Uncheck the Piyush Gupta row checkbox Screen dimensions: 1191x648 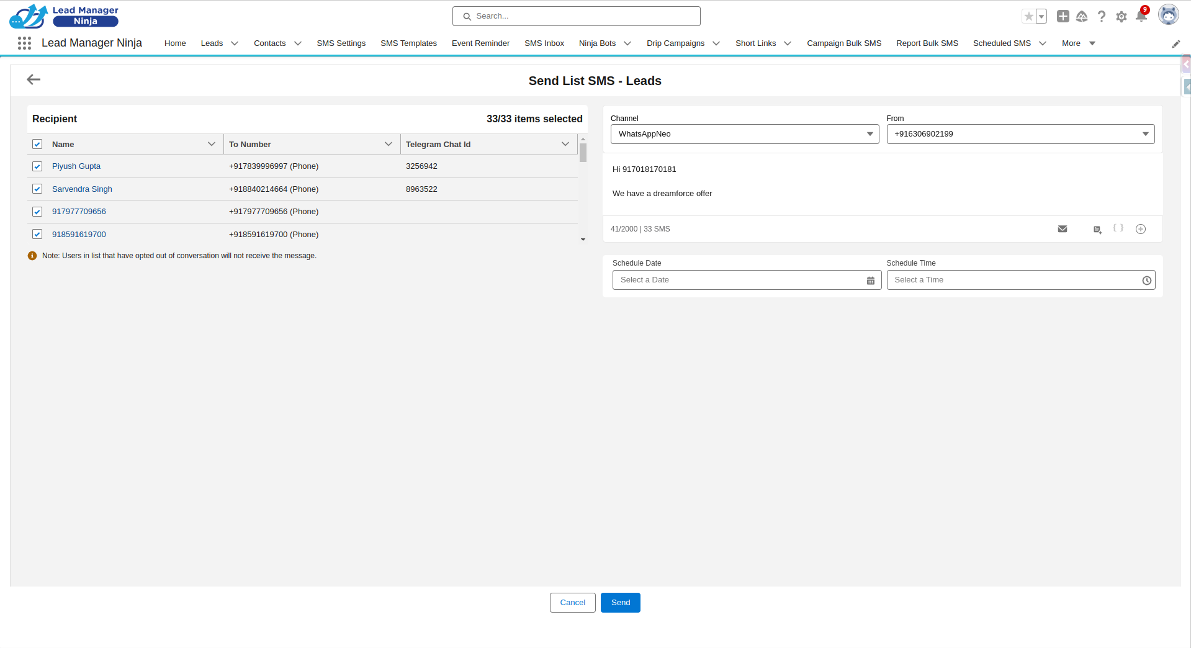click(x=37, y=166)
